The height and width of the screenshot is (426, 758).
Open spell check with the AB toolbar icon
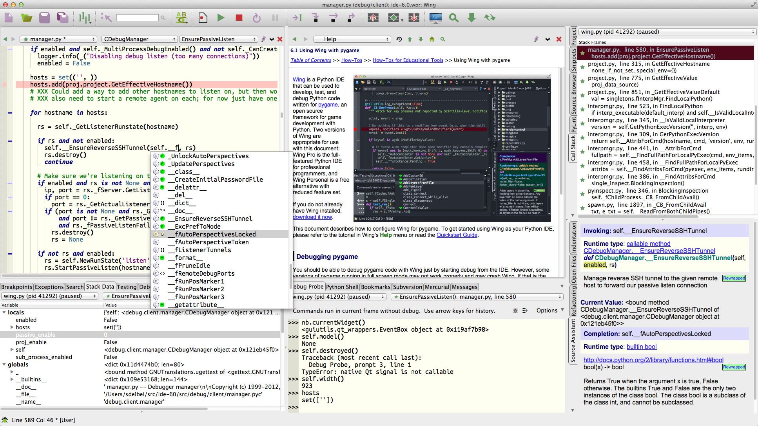[x=181, y=18]
